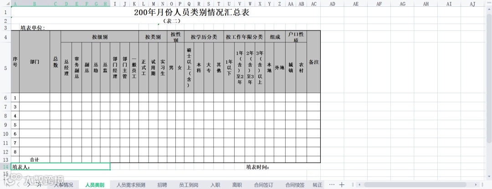Select row 13 header
492x189 pixels.
(5, 159)
